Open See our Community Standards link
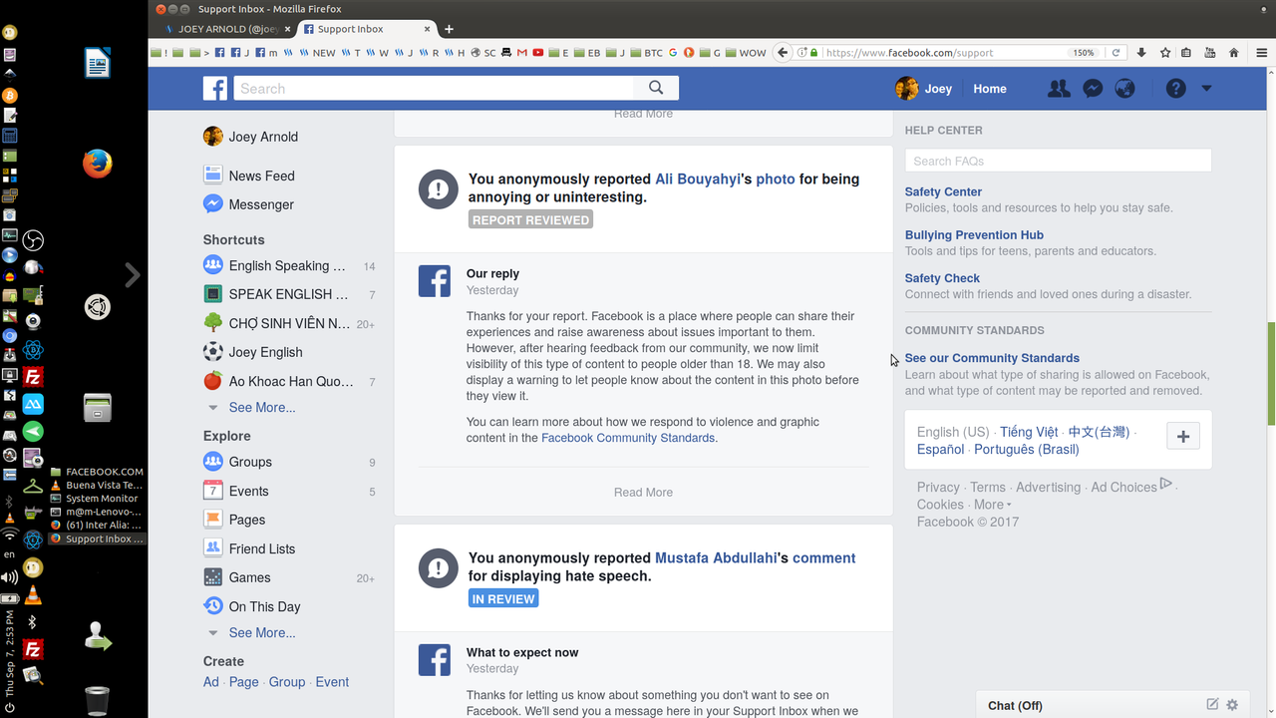Screen dimensions: 1276x718 coord(992,358)
